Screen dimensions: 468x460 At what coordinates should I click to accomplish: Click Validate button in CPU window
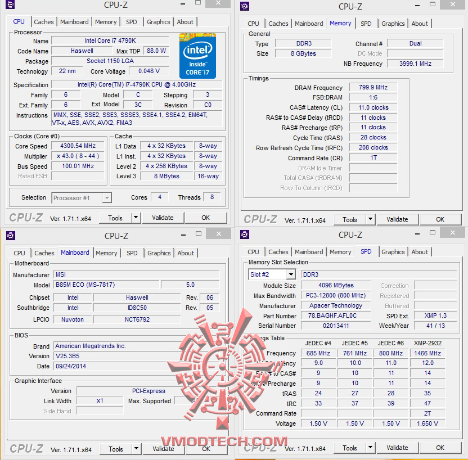163,218
